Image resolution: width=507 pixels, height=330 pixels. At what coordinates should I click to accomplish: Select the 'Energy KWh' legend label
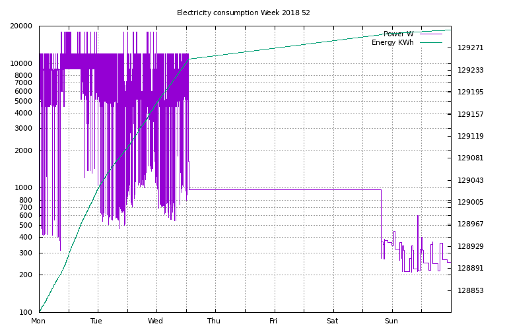coord(393,42)
